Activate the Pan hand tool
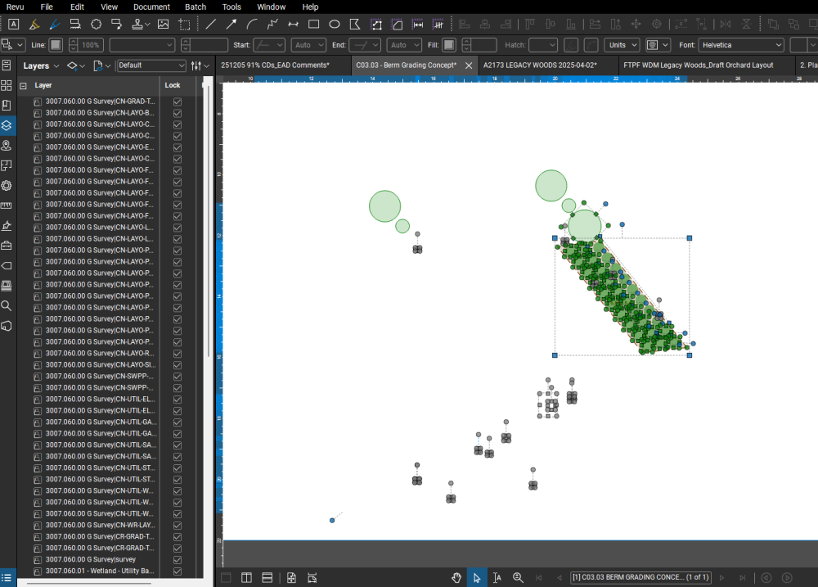Screen dimensions: 818x587 pyautogui.click(x=456, y=578)
